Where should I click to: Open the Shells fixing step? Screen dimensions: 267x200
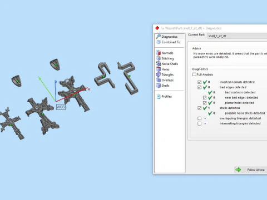coord(163,86)
